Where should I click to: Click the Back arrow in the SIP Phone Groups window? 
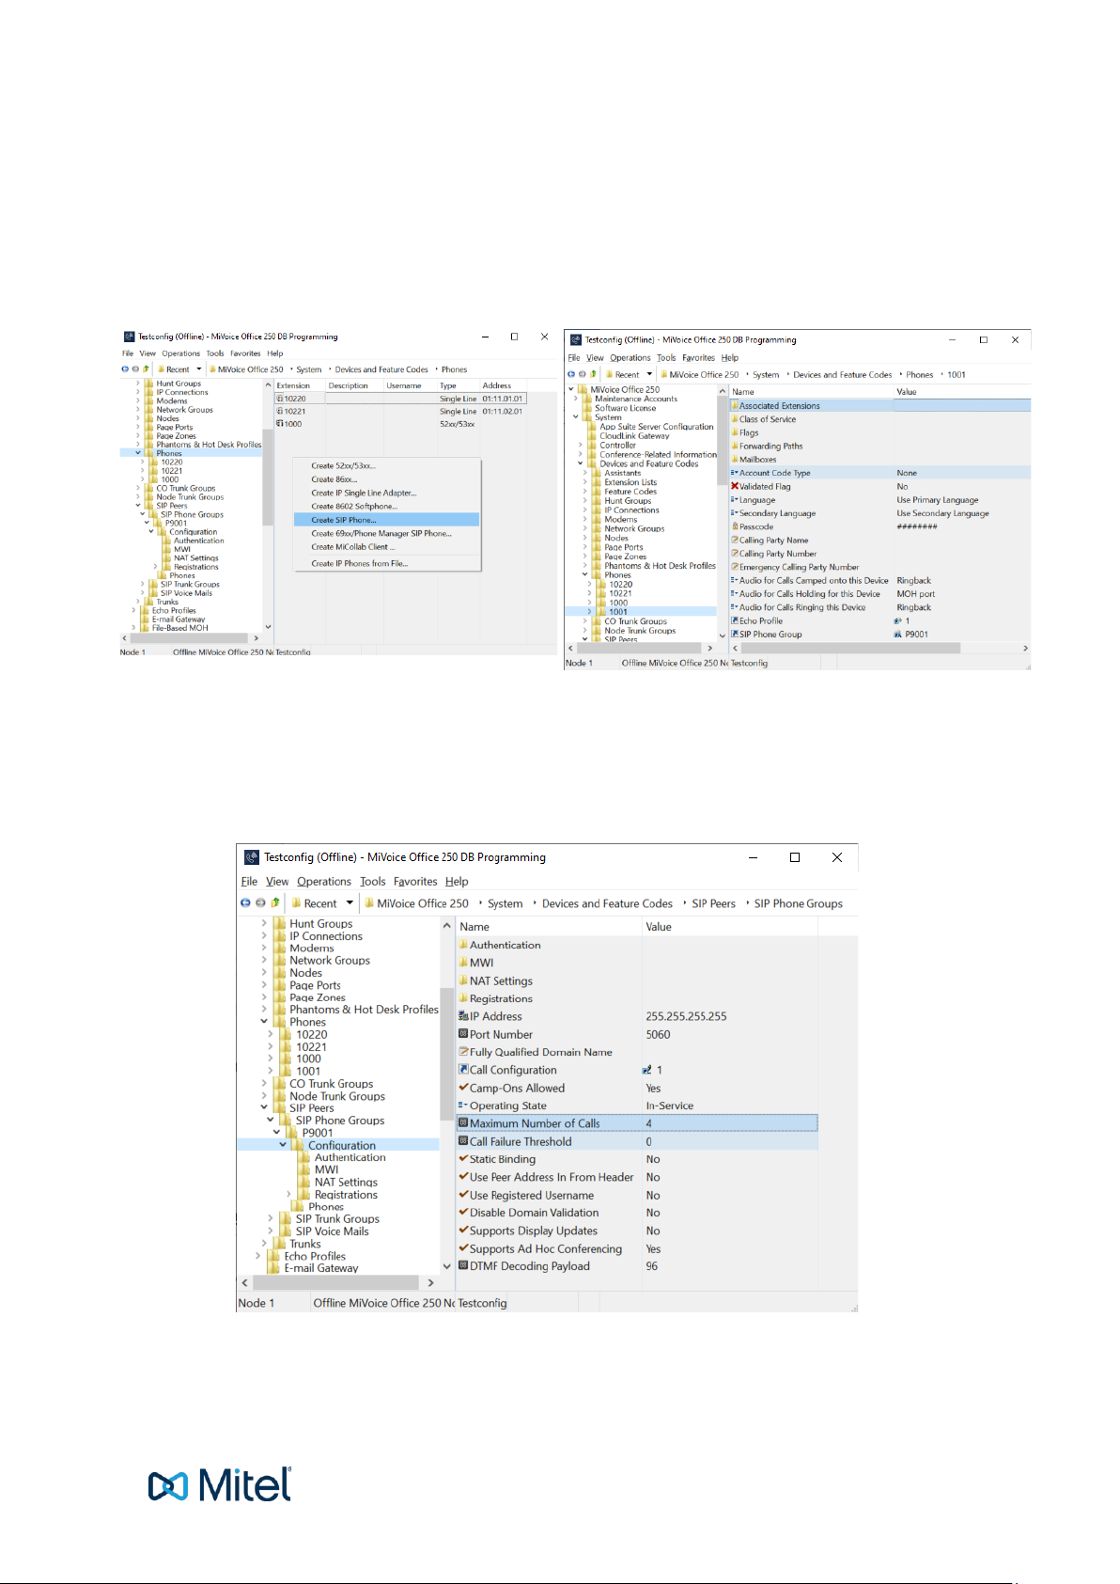coord(245,903)
